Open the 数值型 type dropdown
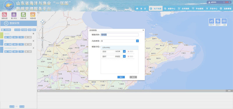The image size is (233, 109). click(124, 56)
